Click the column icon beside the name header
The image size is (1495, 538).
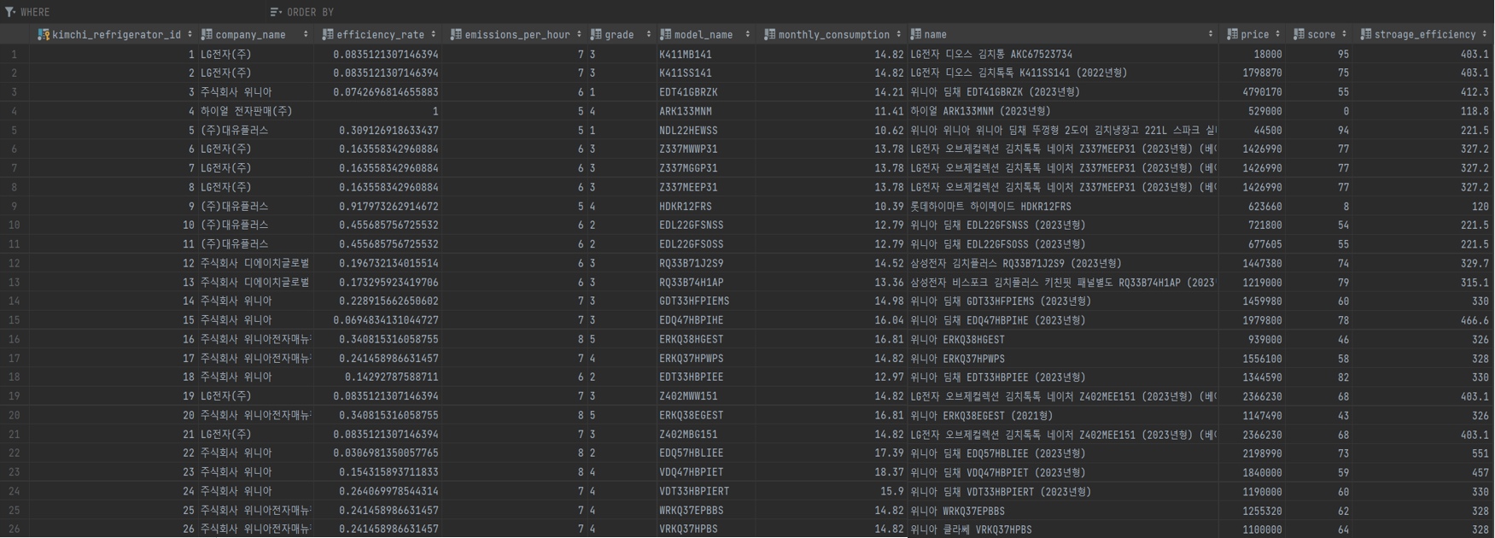[x=915, y=34]
